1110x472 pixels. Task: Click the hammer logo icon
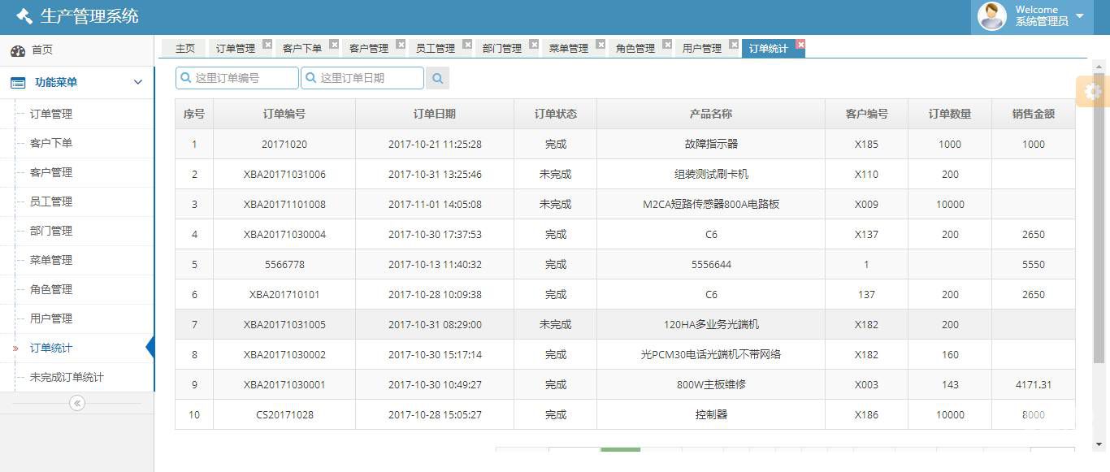tap(24, 16)
